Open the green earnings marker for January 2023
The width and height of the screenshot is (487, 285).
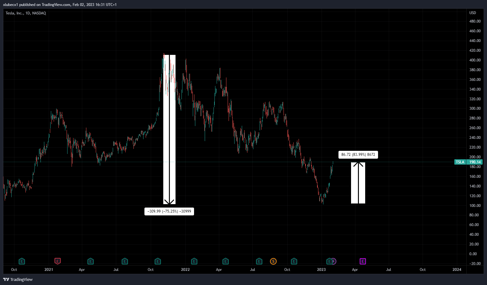(329, 261)
